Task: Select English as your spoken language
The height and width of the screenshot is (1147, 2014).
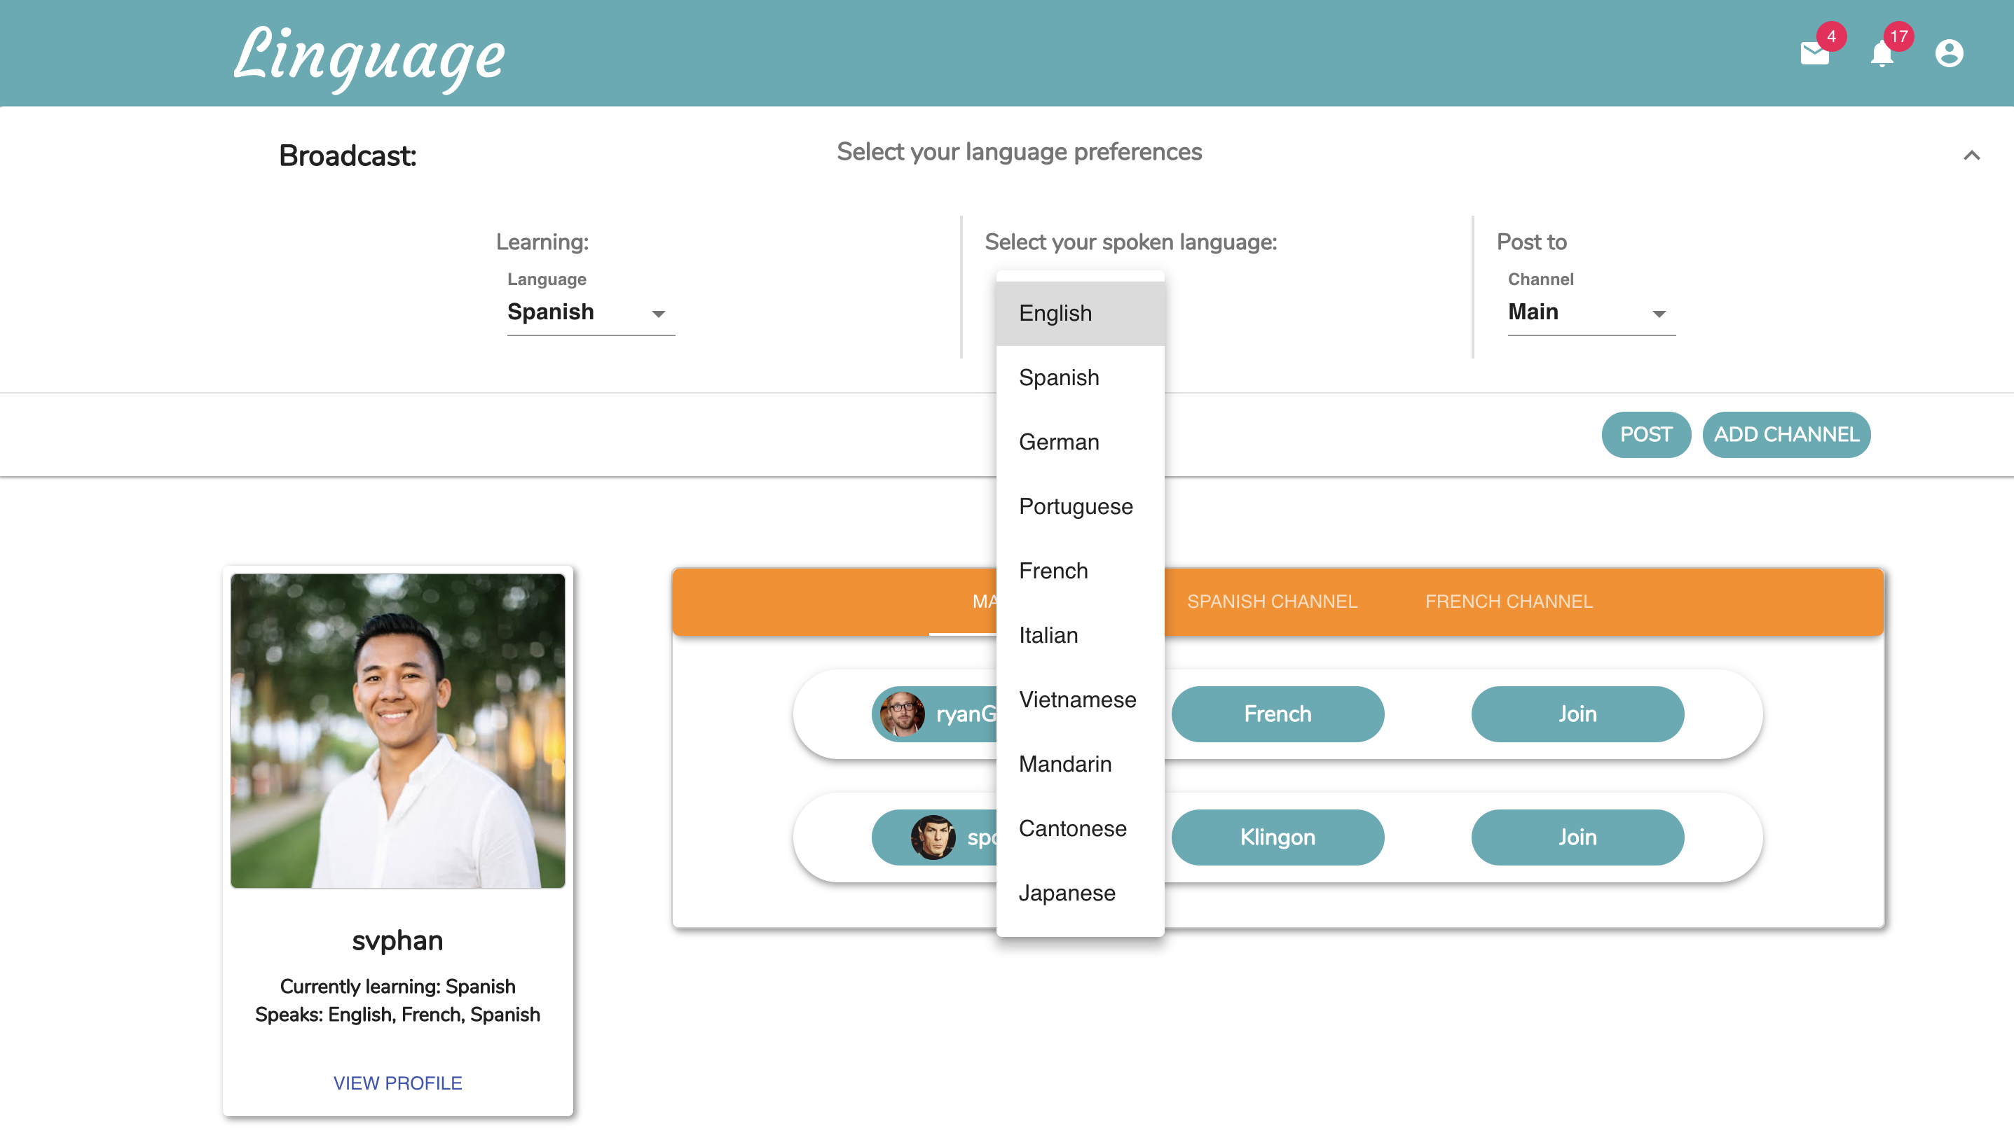Action: tap(1056, 313)
